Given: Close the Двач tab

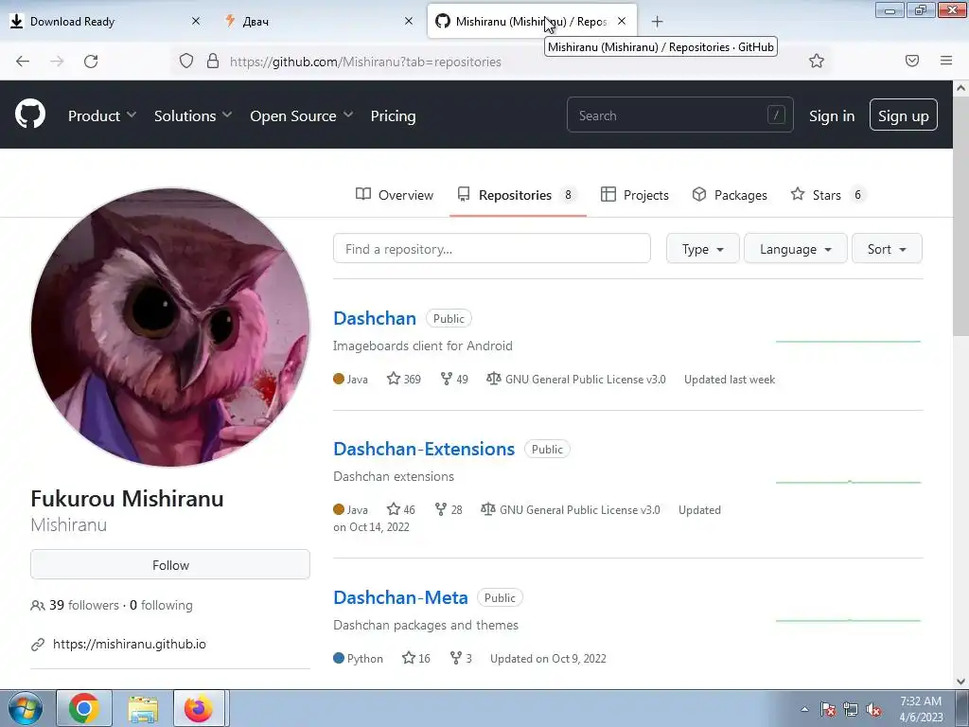Looking at the screenshot, I should pos(409,21).
